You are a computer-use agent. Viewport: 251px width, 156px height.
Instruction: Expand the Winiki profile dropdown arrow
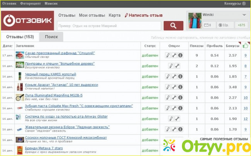[x=244, y=15]
